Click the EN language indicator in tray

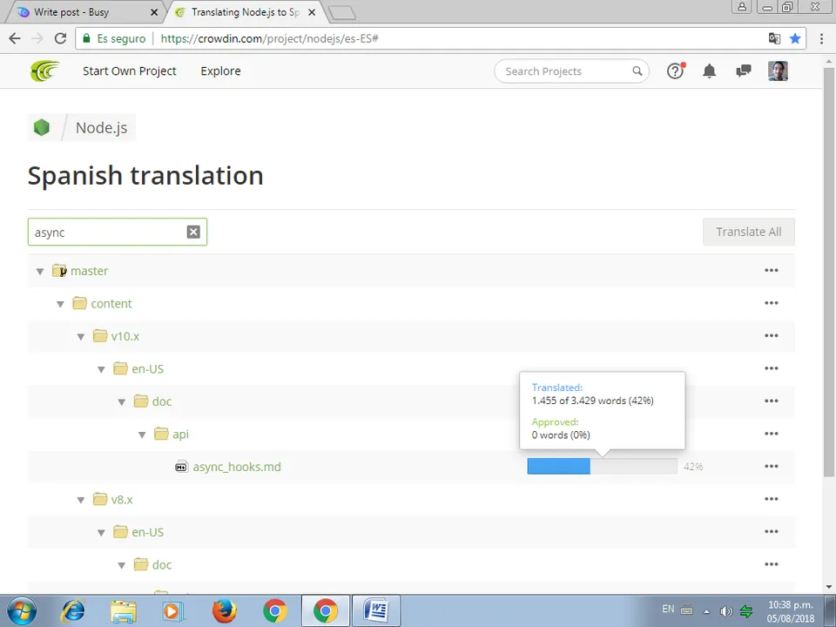pos(668,609)
